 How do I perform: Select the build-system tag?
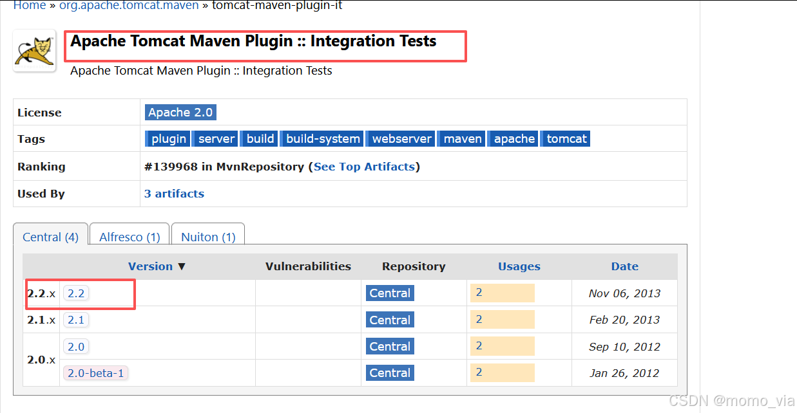click(323, 138)
